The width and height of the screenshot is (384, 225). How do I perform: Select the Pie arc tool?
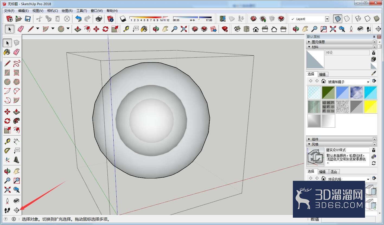17,100
